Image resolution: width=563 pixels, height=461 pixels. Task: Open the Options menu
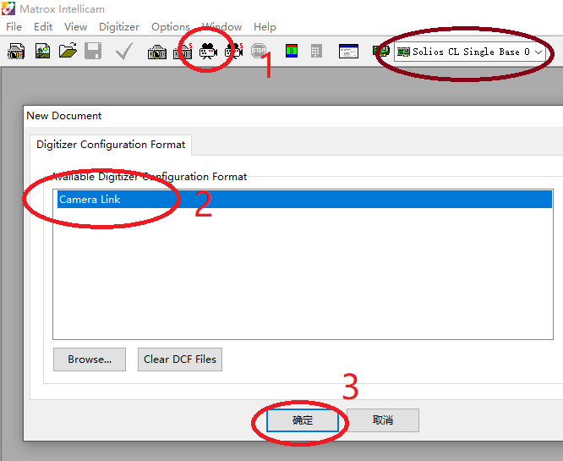click(171, 26)
